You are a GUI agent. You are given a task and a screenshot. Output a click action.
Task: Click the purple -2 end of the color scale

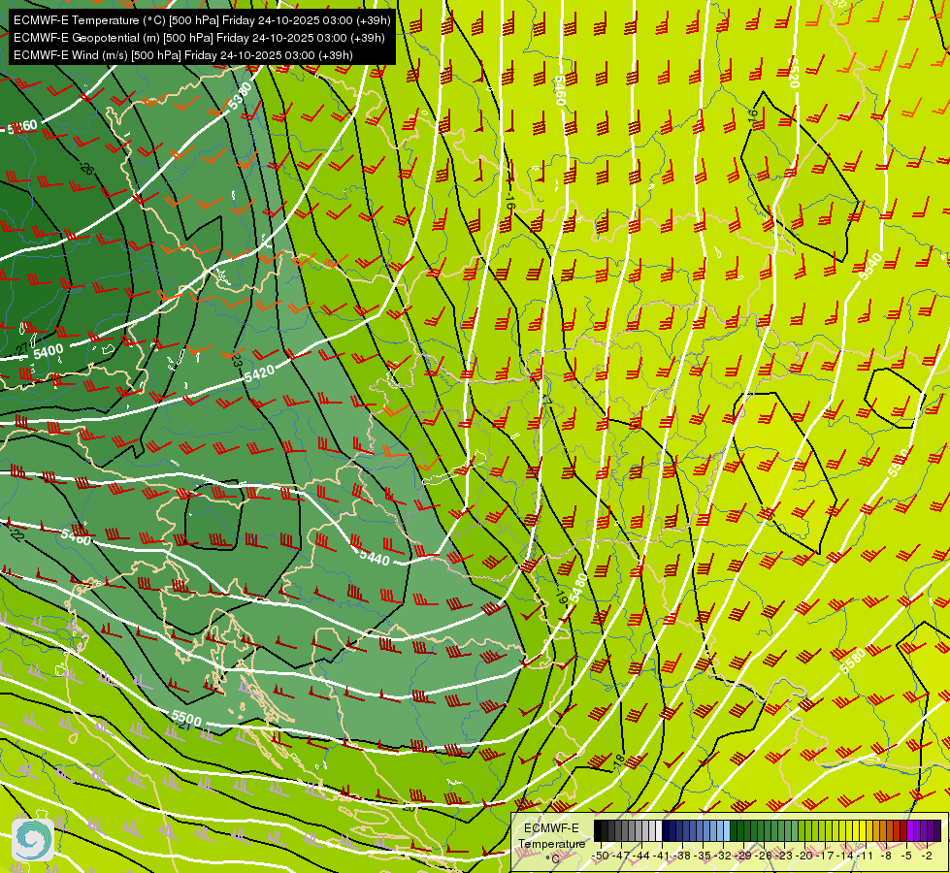pos(937,831)
